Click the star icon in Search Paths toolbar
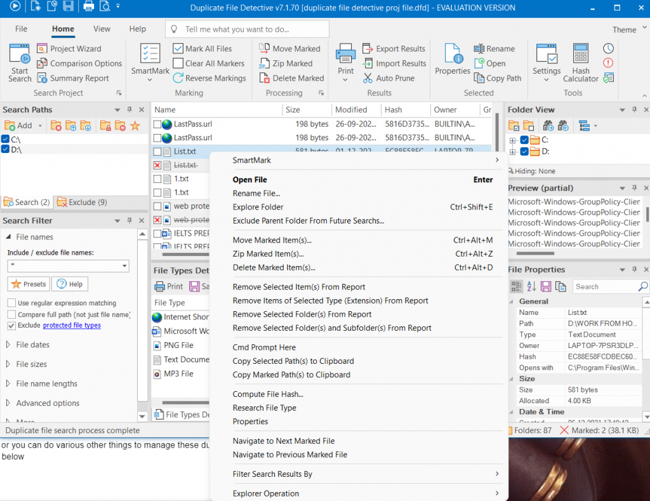 coord(135,126)
